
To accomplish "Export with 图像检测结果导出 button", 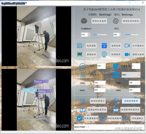I will [x=97, y=110].
